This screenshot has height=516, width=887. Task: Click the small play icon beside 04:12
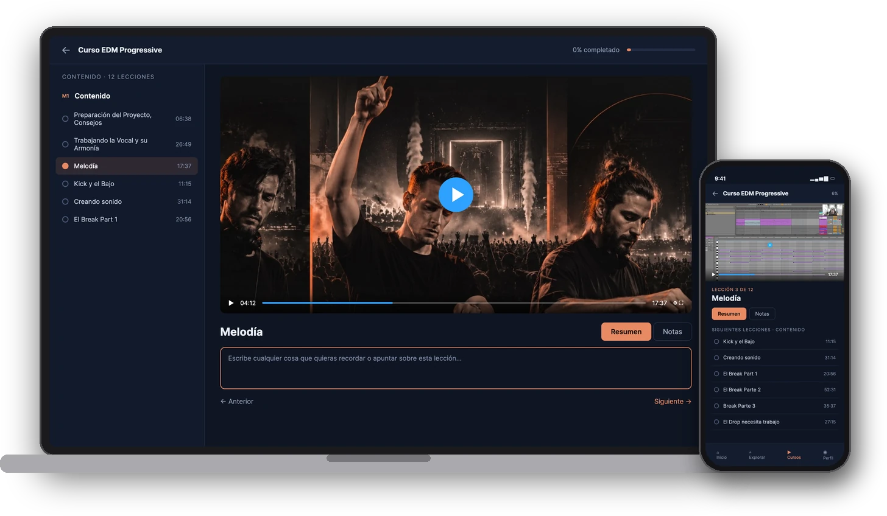pos(231,303)
